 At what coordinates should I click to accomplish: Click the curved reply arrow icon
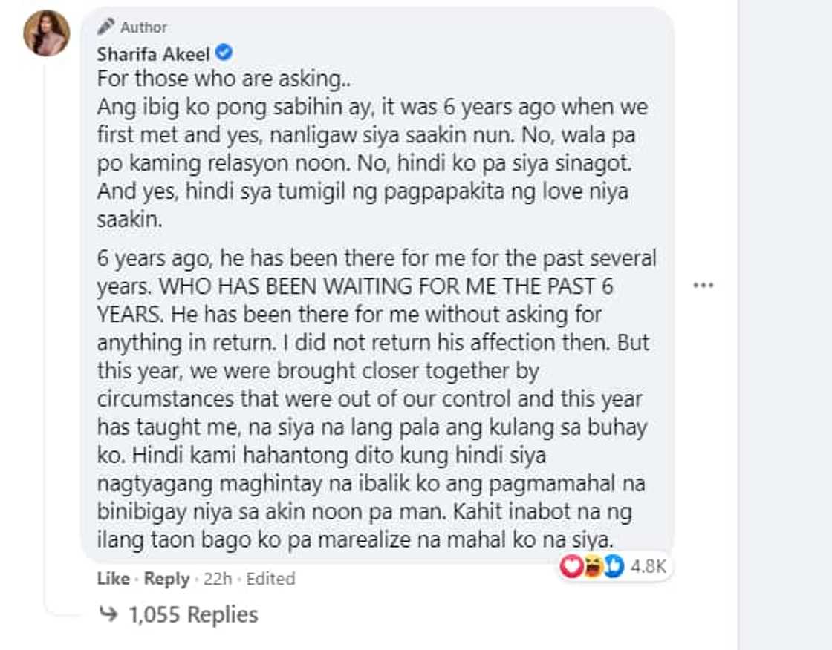[x=109, y=614]
